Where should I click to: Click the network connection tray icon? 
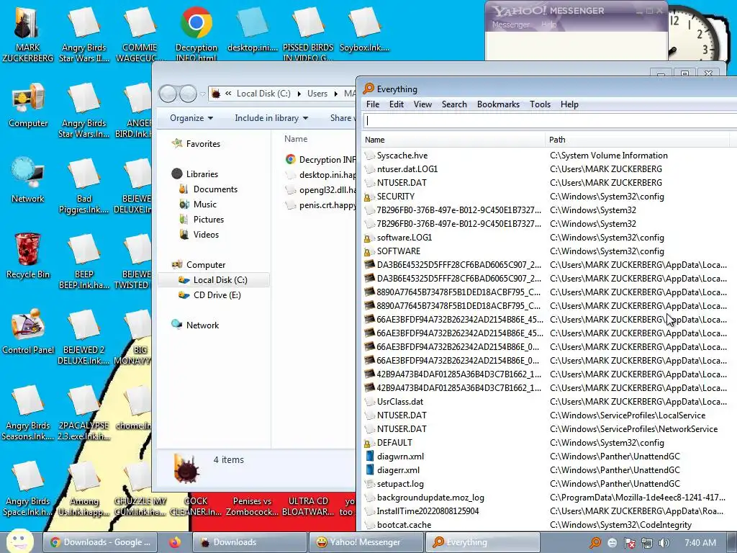647,543
